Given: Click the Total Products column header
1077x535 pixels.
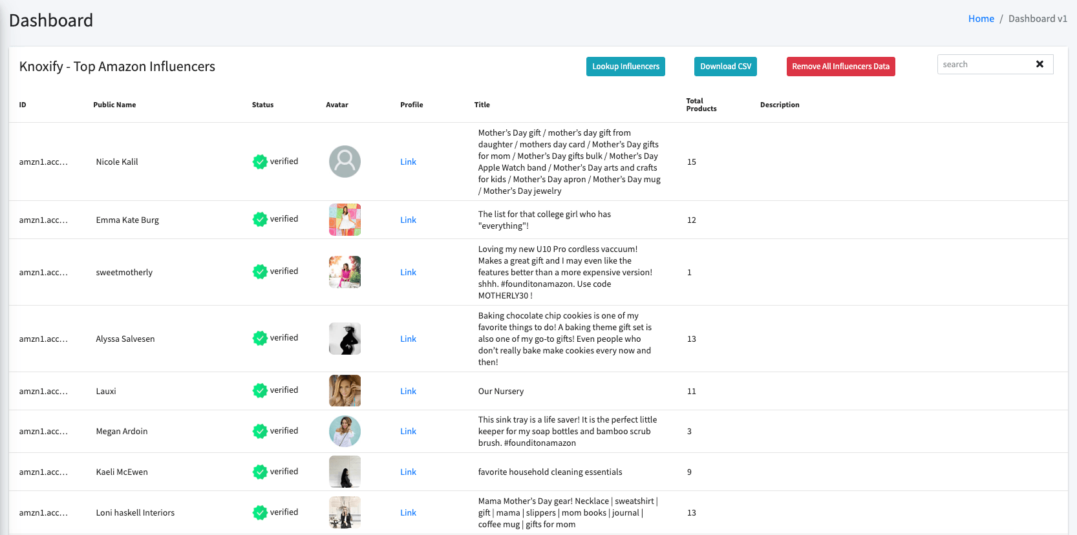Looking at the screenshot, I should pyautogui.click(x=701, y=105).
